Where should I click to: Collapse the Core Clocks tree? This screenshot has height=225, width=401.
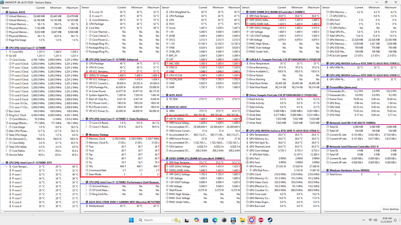coord(6,60)
